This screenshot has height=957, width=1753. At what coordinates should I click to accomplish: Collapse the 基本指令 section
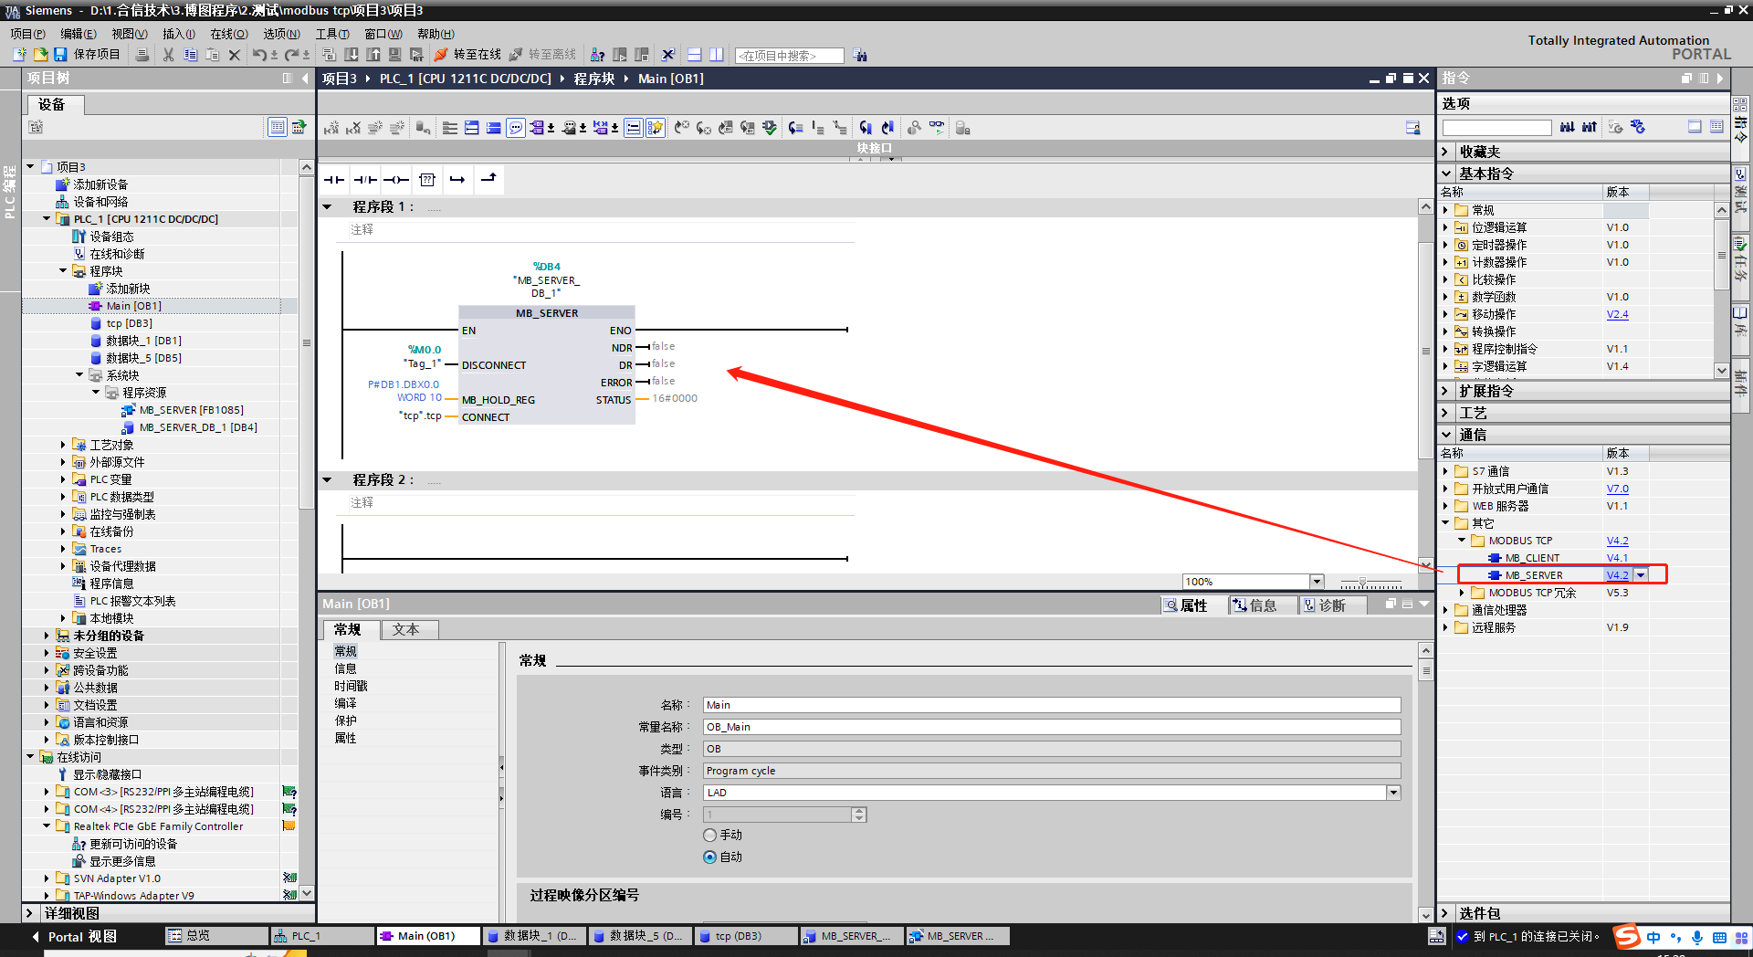pos(1446,174)
